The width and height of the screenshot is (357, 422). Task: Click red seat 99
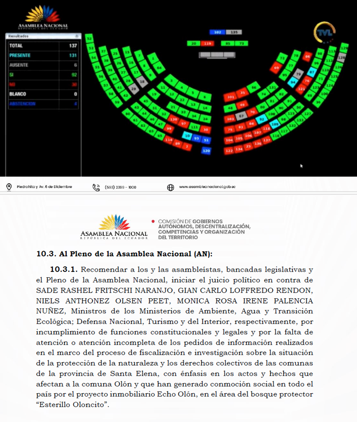(x=169, y=128)
